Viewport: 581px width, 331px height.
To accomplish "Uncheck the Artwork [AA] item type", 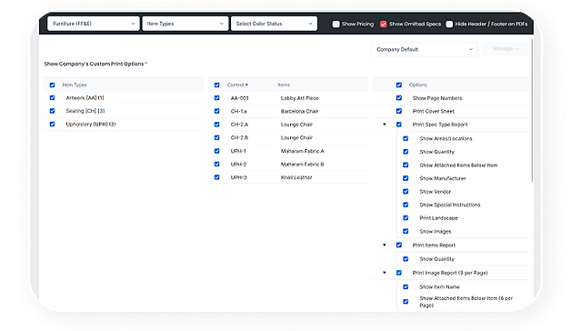I will coord(52,98).
